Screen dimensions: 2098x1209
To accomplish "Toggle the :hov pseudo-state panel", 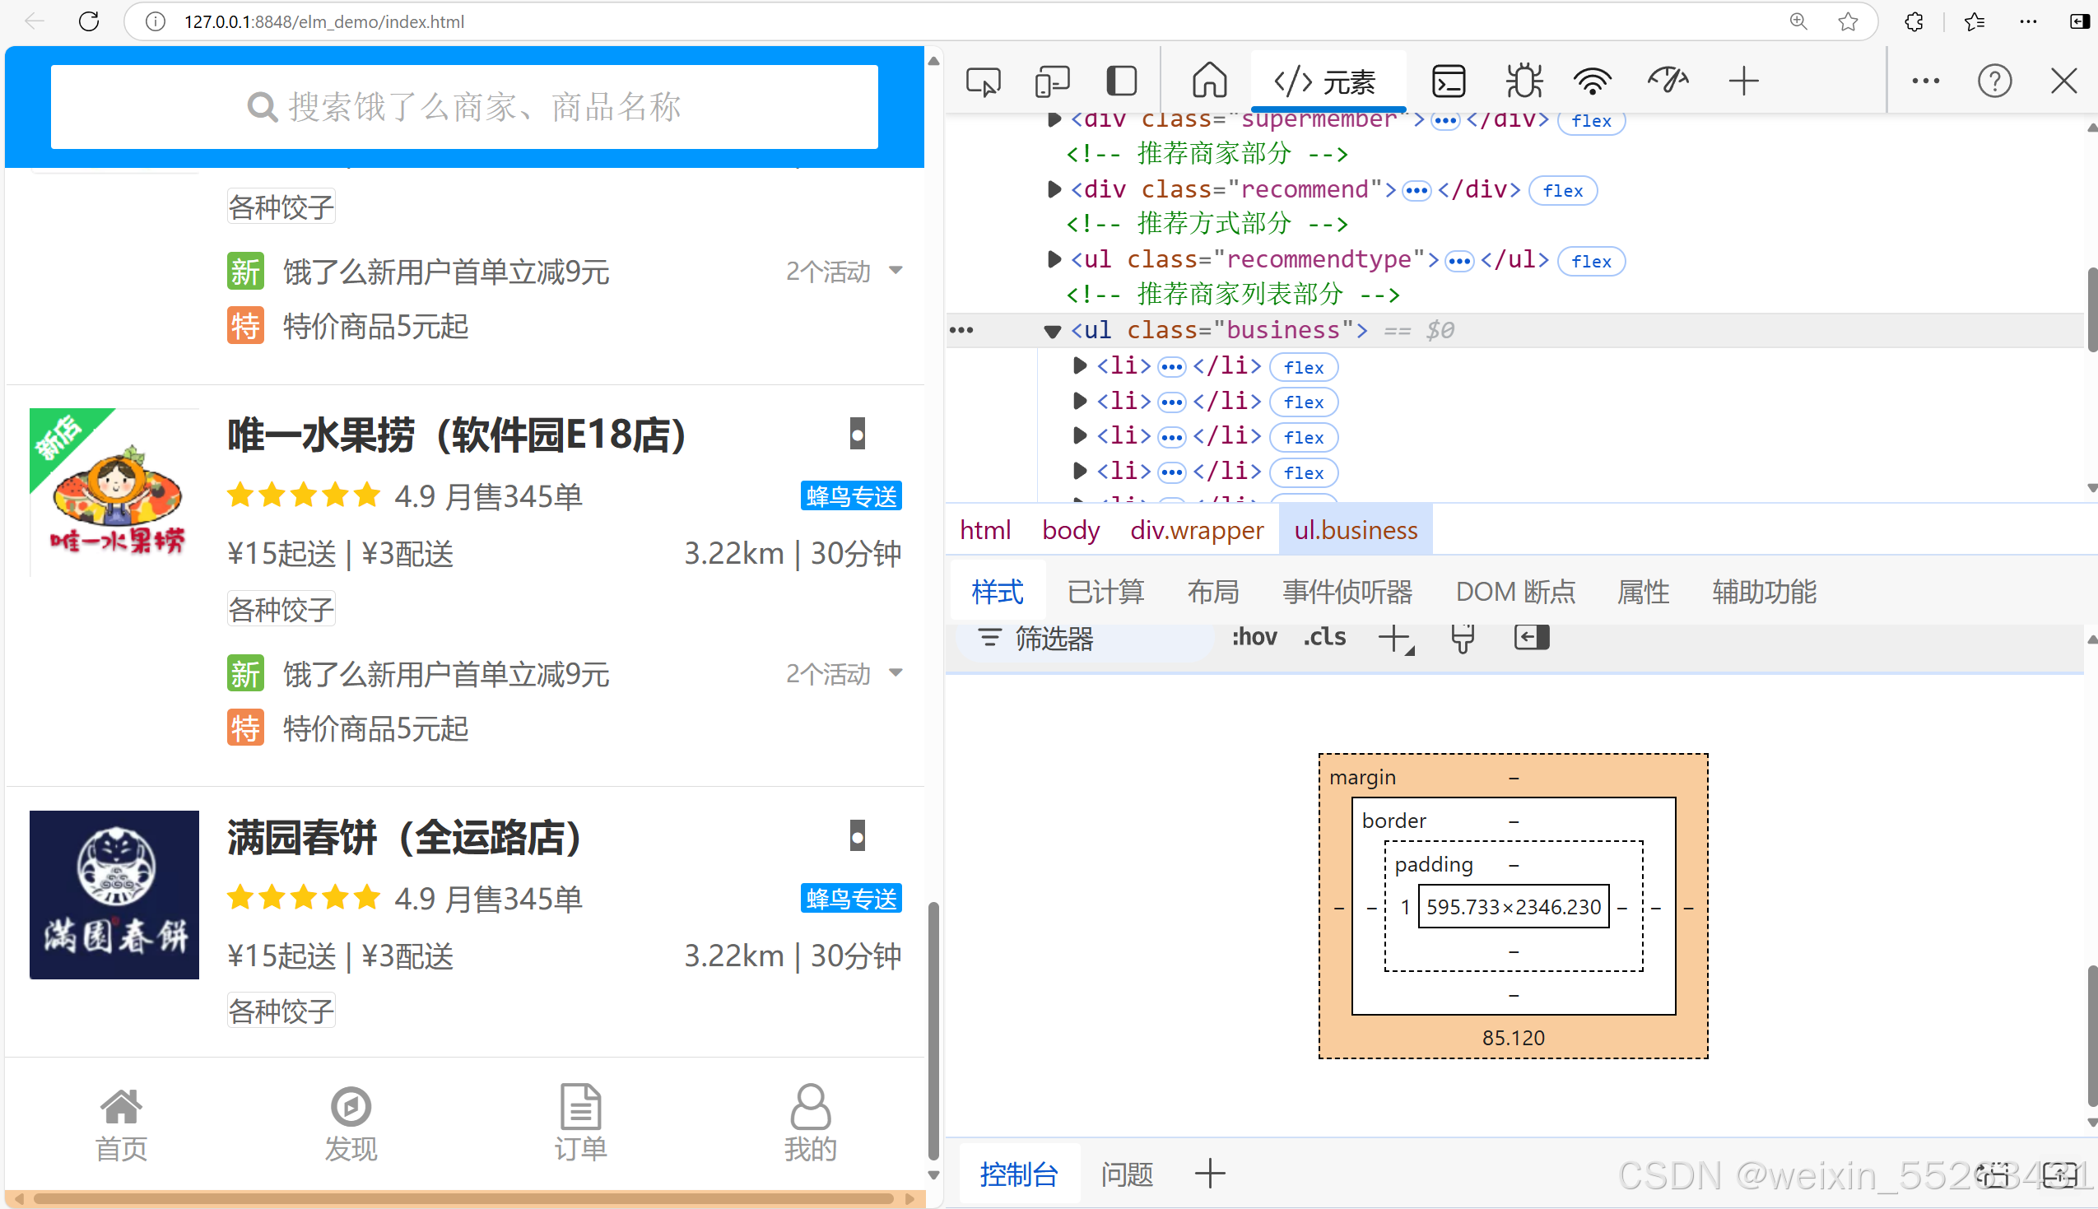I will coord(1254,637).
